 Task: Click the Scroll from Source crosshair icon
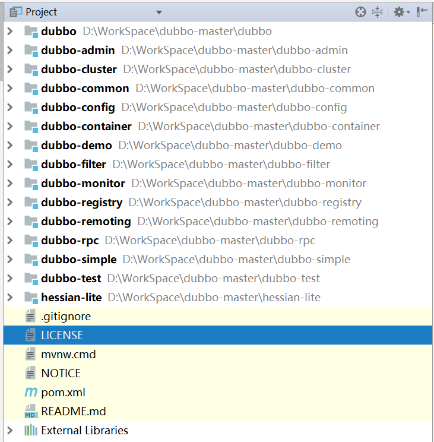pos(360,12)
